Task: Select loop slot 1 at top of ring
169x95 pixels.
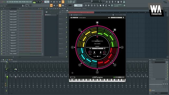Action: coord(97,22)
